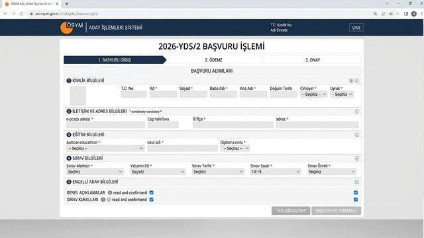Open the browser profile avatar

413,14
